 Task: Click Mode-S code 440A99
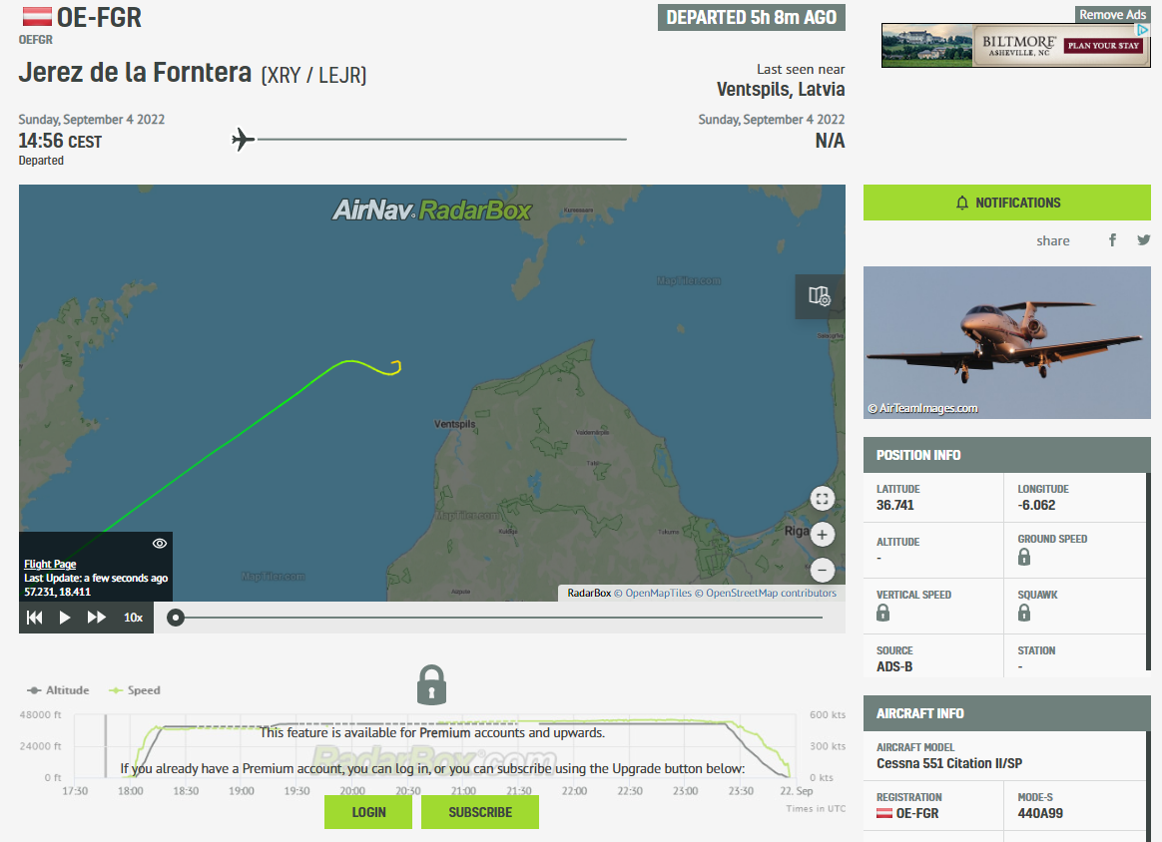pyautogui.click(x=1040, y=813)
